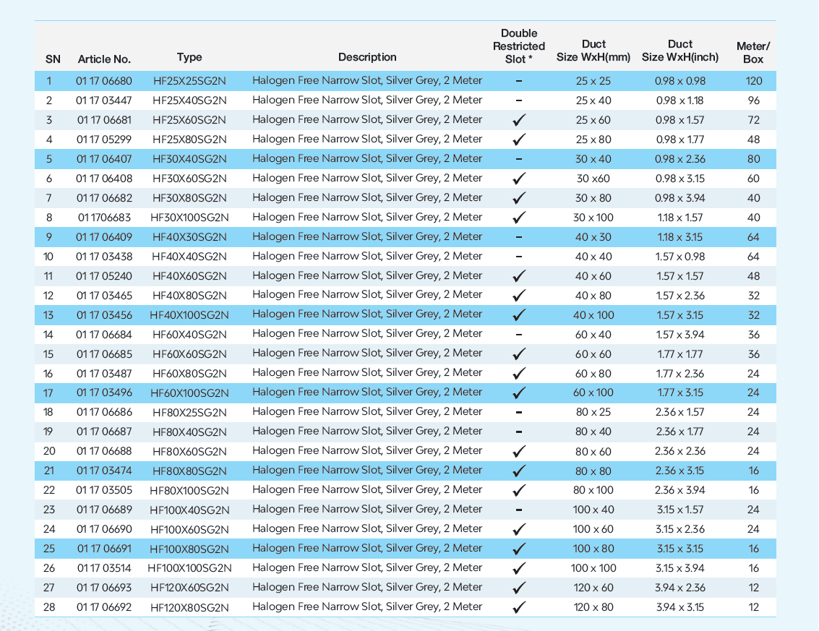The height and width of the screenshot is (631, 819).
Task: Click type HF80X25SG2N
Action: (189, 413)
